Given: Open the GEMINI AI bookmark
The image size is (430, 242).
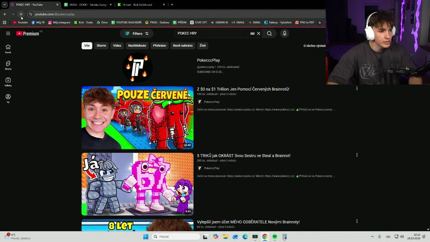Looking at the screenshot, I should point(219,23).
